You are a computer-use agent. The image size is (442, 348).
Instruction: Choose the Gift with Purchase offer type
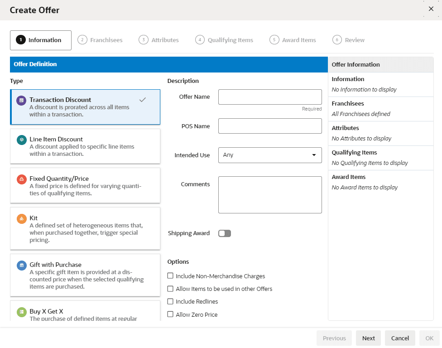tap(85, 275)
